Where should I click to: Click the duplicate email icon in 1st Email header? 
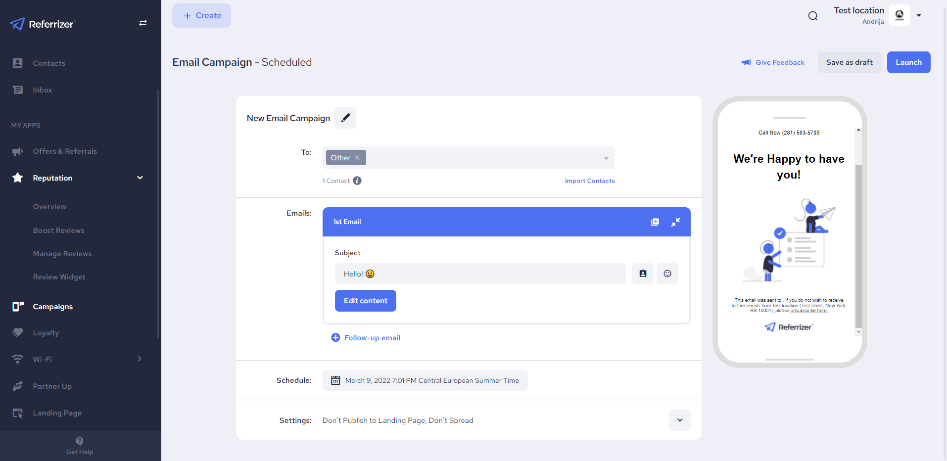[655, 222]
